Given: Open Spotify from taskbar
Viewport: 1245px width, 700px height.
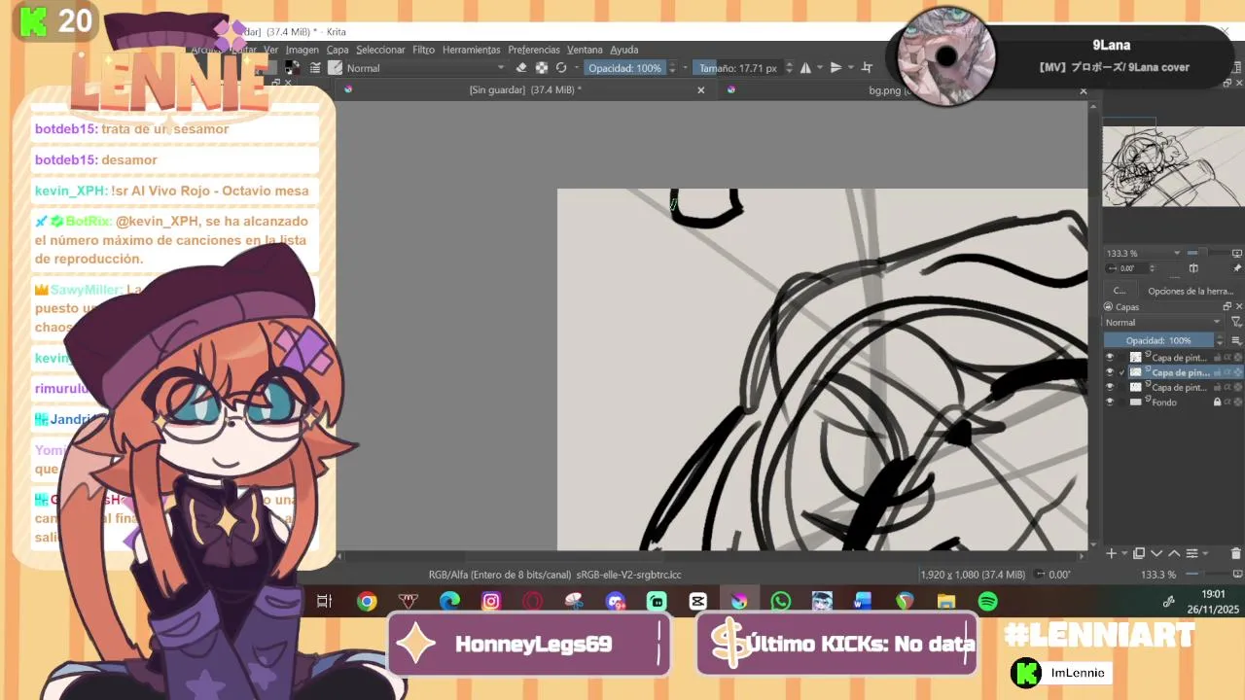Looking at the screenshot, I should tap(987, 602).
